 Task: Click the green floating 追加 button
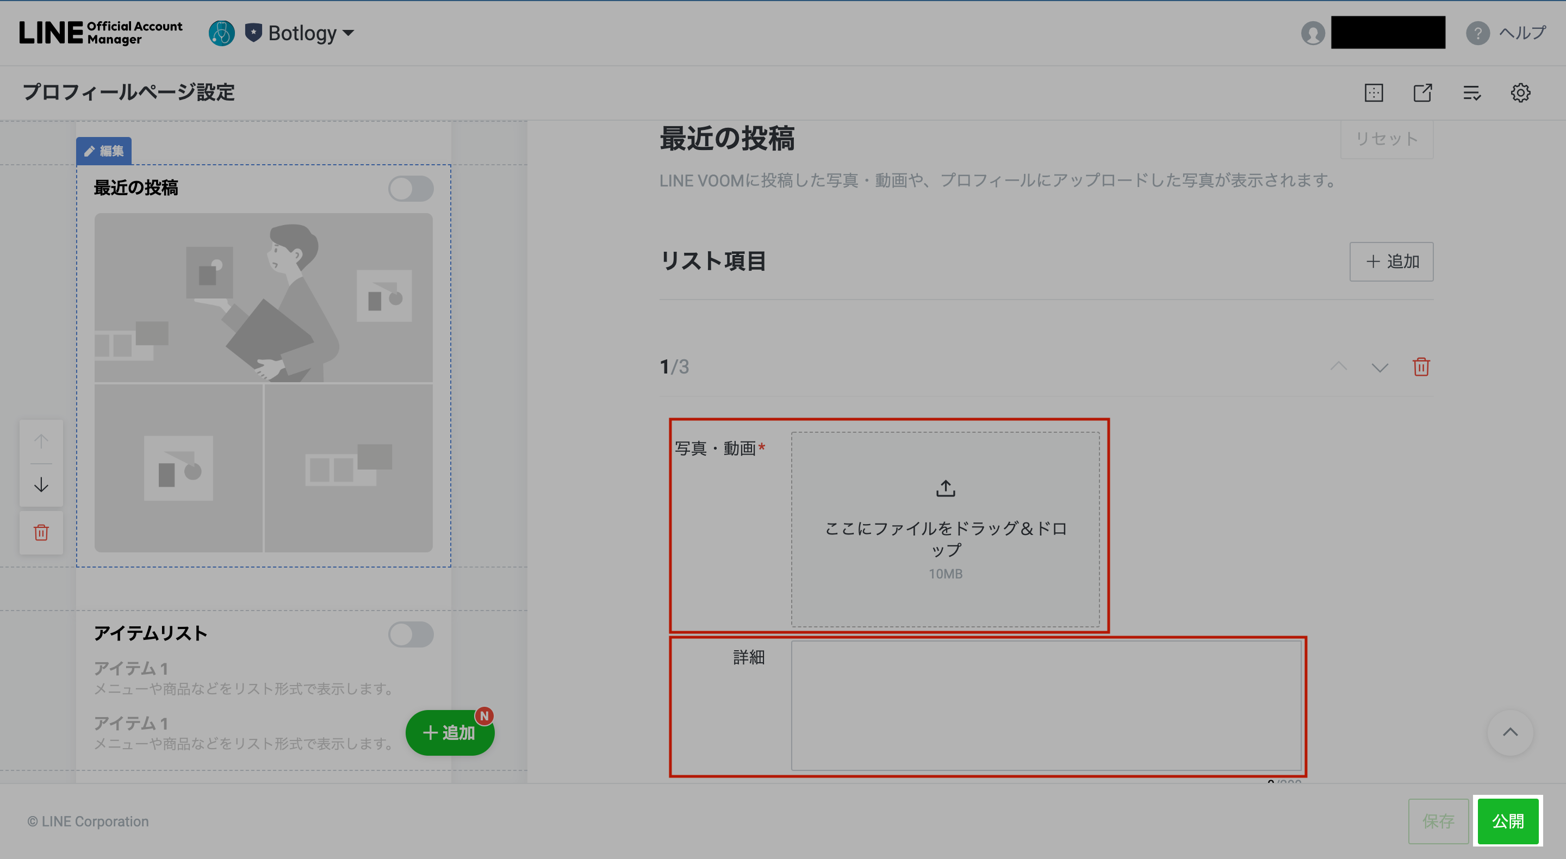449,732
